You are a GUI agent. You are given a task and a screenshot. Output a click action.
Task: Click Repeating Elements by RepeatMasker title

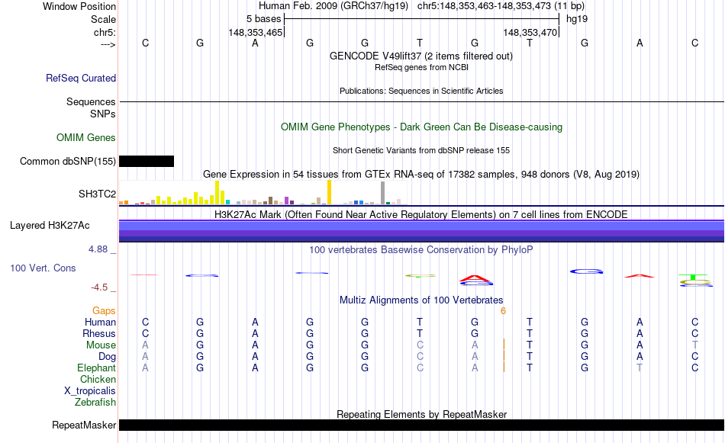[421, 414]
